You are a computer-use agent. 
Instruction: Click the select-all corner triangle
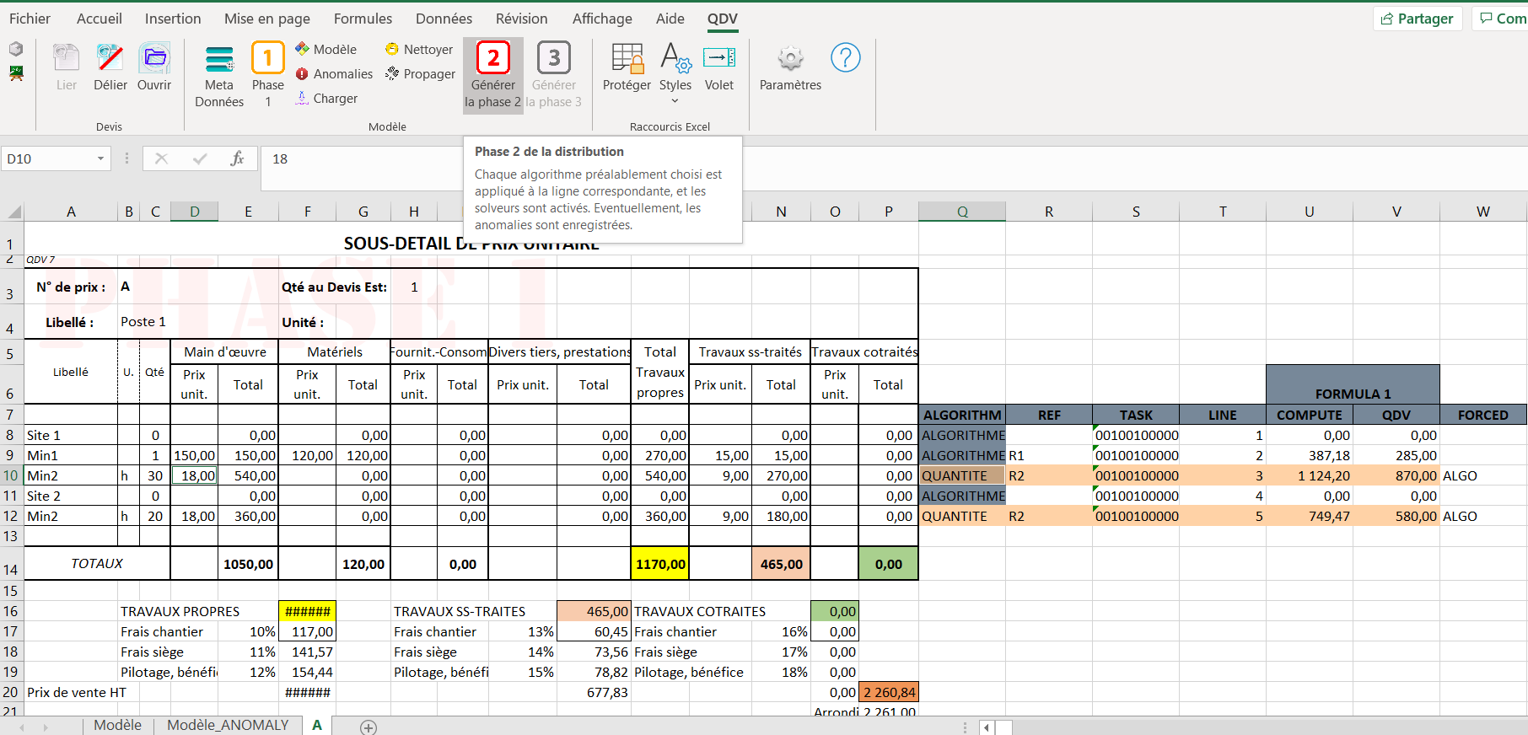coord(14,212)
